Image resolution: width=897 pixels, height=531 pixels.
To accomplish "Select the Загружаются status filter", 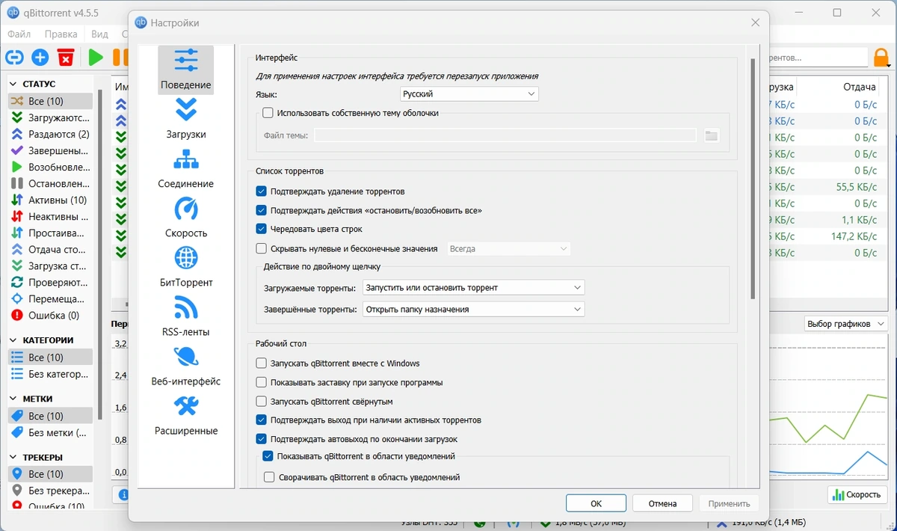I will click(50, 117).
